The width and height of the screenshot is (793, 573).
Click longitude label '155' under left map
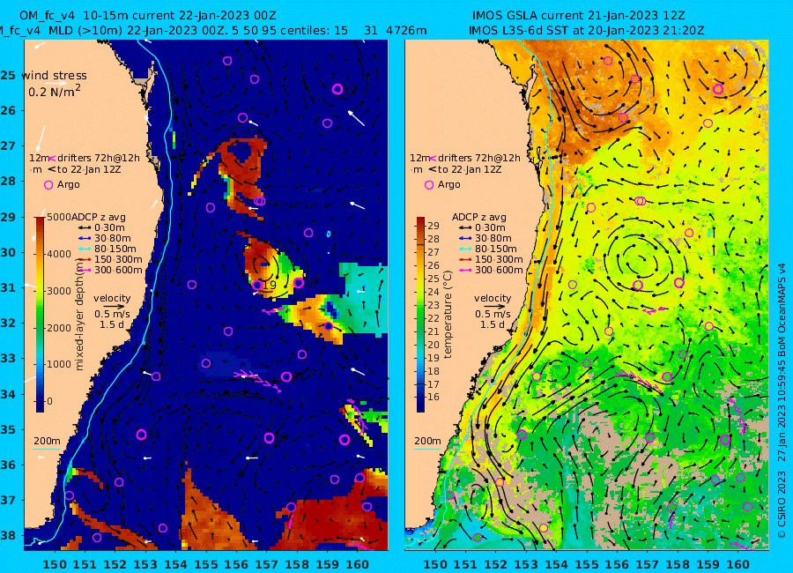point(206,564)
